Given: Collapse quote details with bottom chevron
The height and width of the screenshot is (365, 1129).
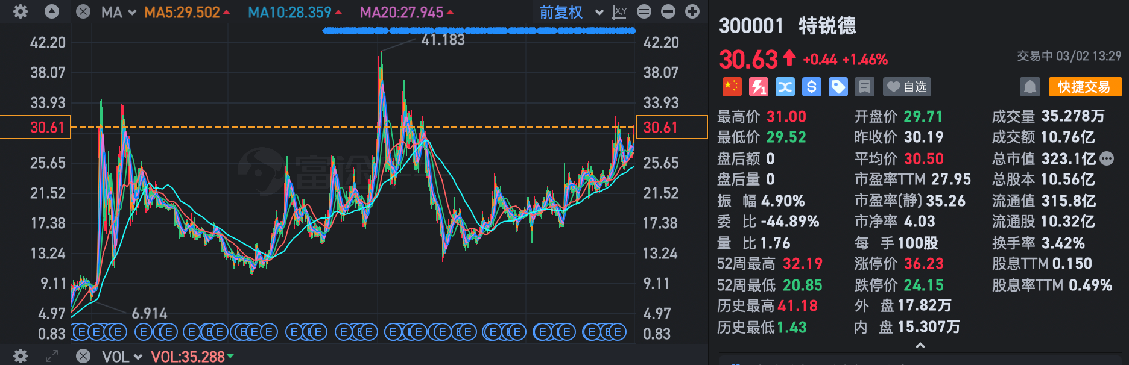Looking at the screenshot, I should [920, 346].
